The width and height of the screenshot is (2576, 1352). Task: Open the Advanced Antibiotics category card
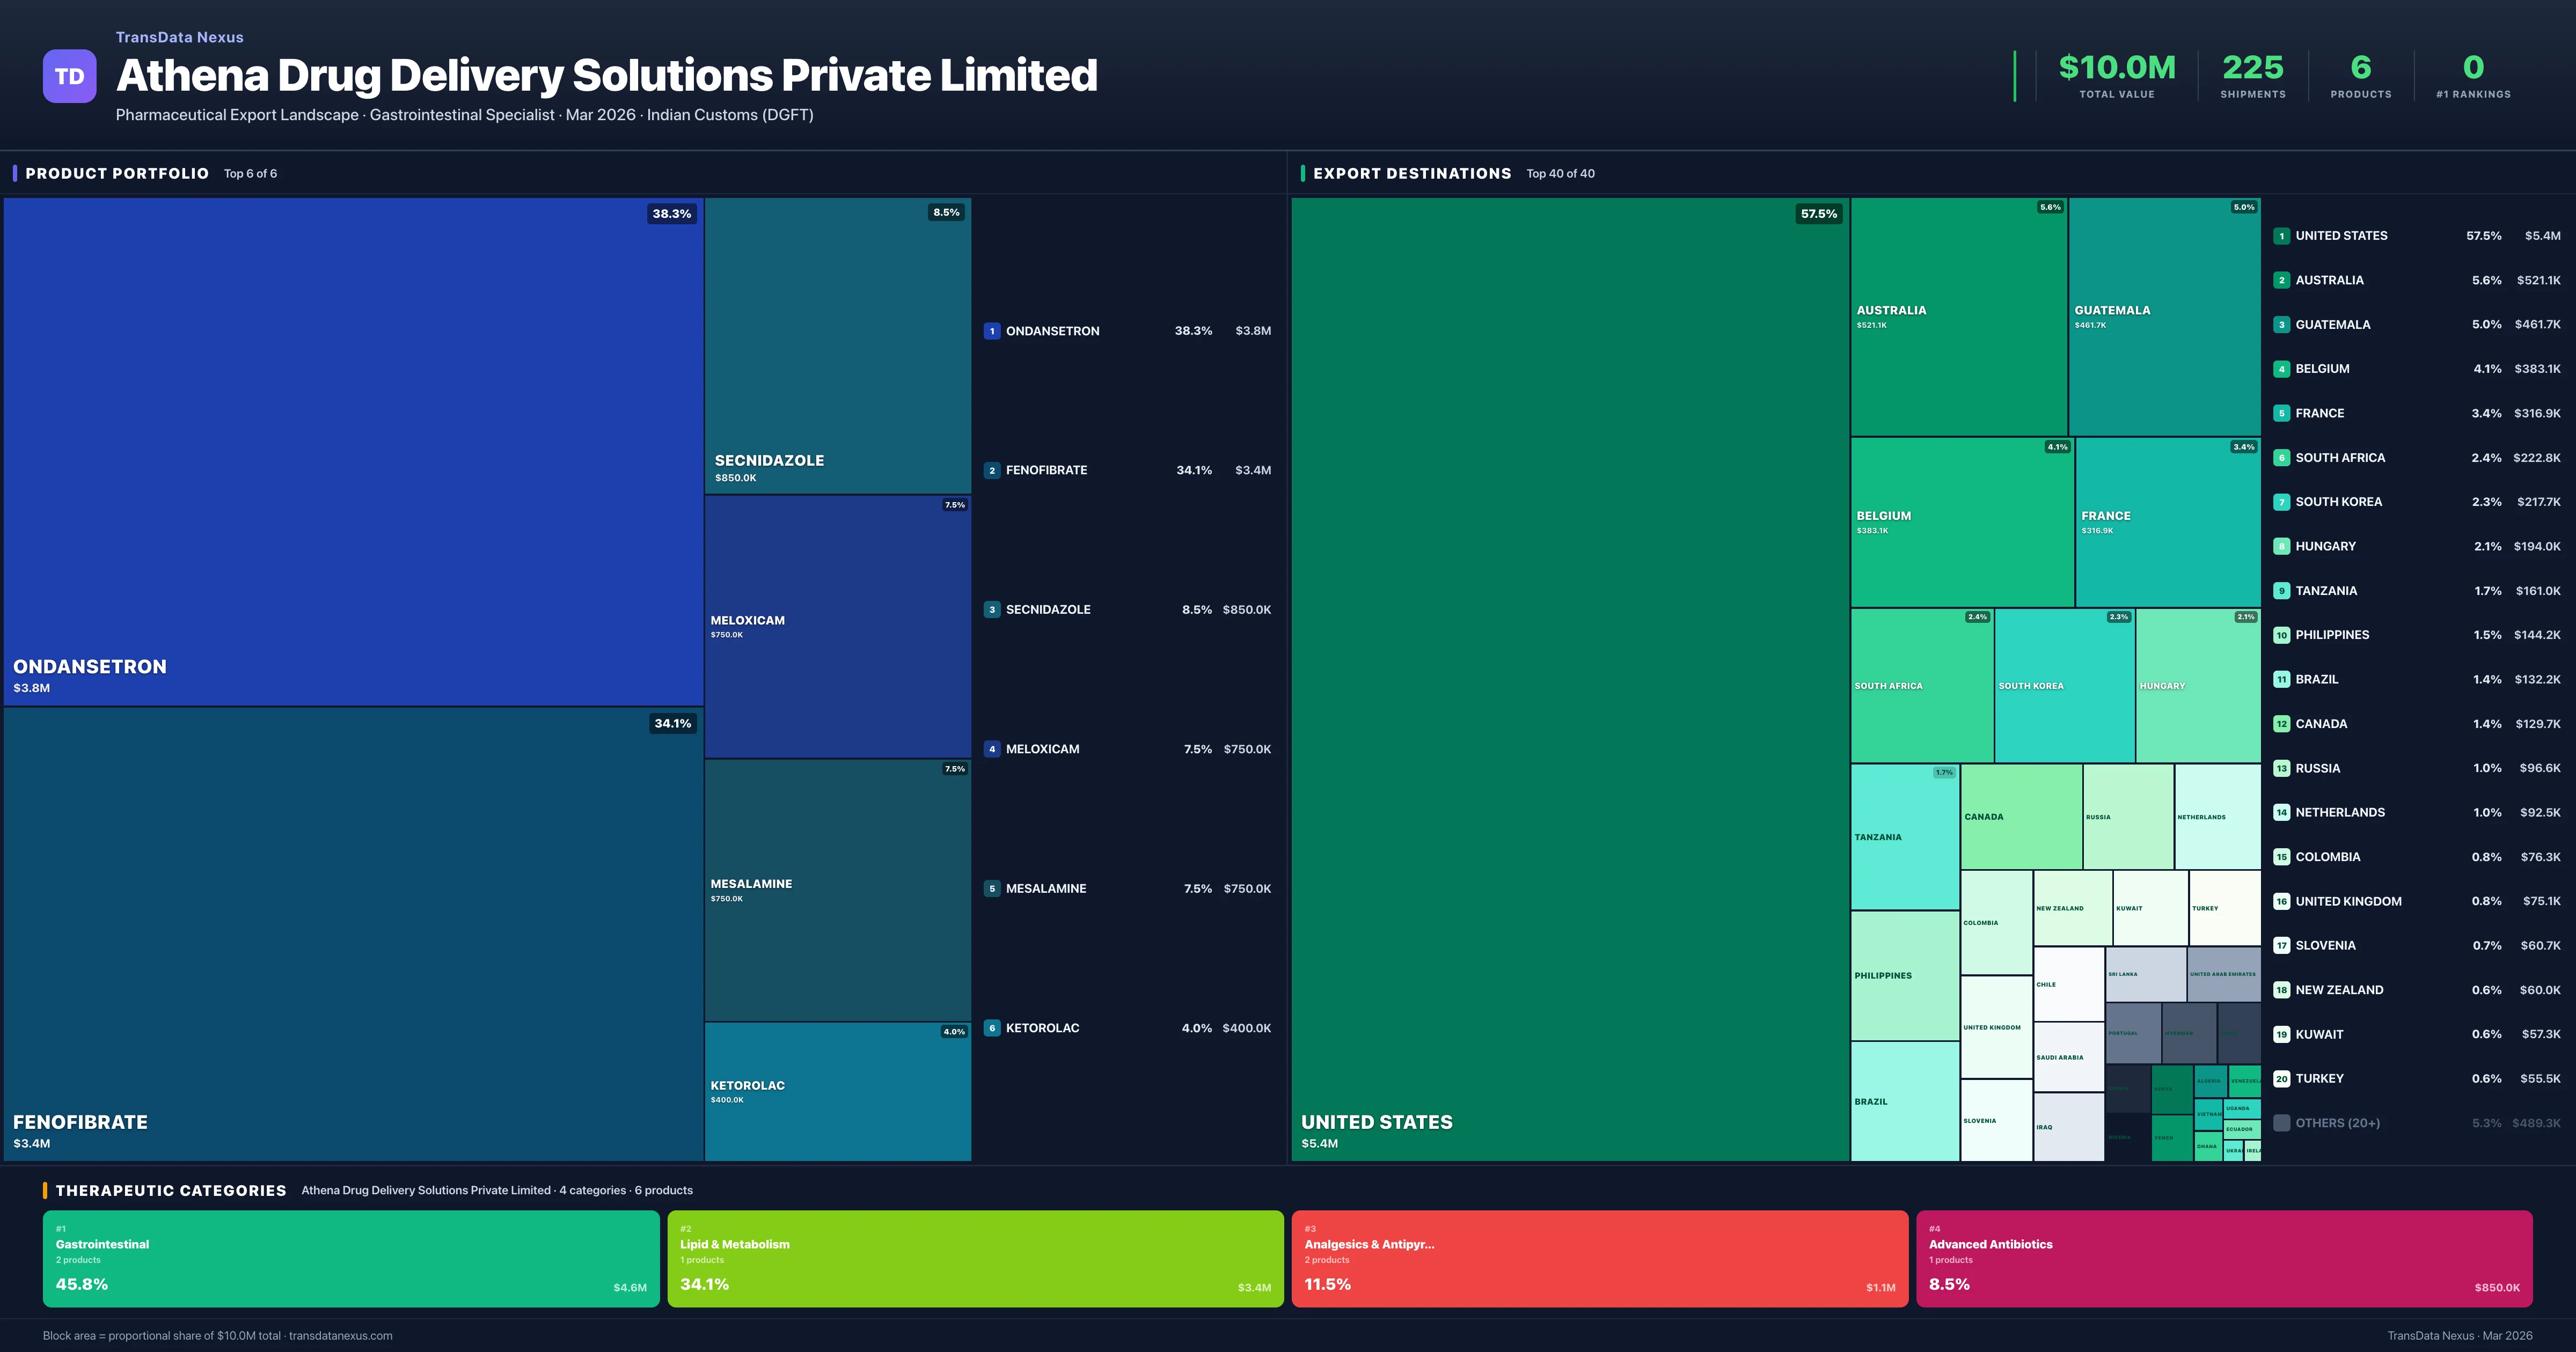pyautogui.click(x=2223, y=1258)
